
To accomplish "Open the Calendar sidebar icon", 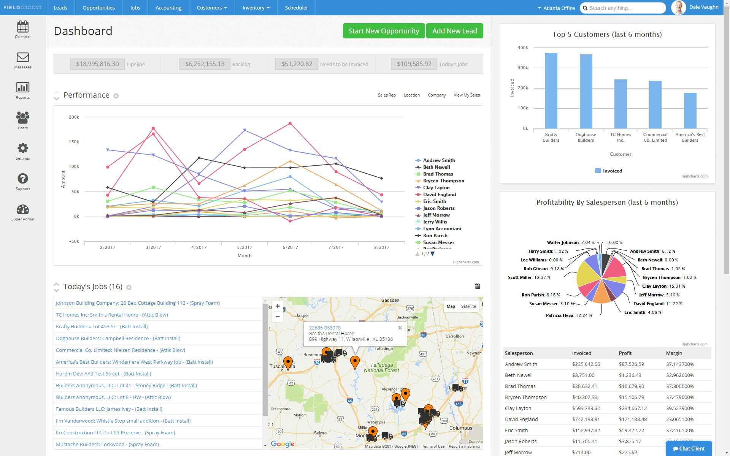I will tap(23, 29).
